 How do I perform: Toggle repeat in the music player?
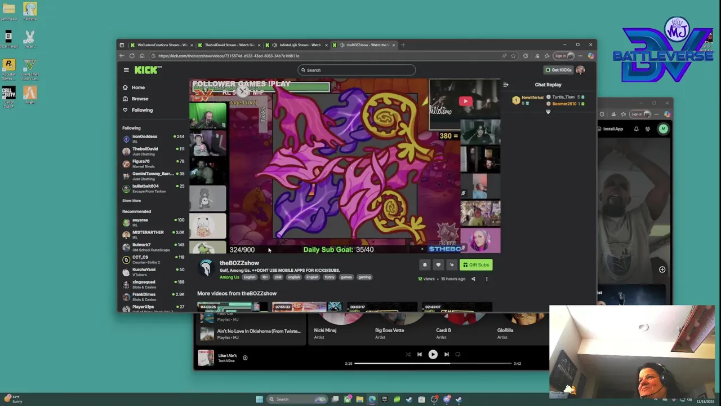point(457,354)
